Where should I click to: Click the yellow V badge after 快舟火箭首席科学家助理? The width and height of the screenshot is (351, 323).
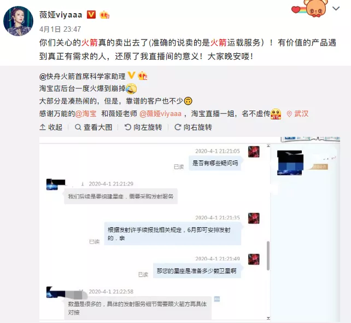(x=131, y=76)
